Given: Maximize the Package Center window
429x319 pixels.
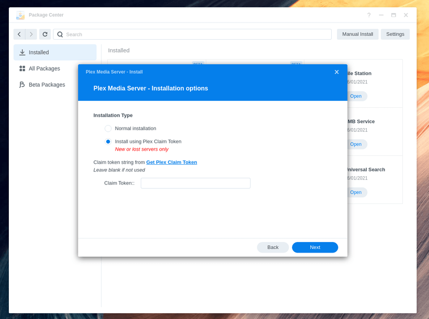Looking at the screenshot, I should pyautogui.click(x=393, y=15).
